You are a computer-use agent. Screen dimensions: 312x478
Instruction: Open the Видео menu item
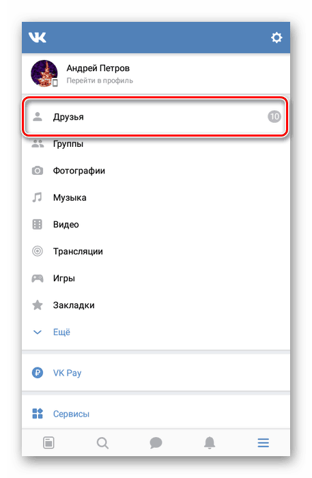156,225
